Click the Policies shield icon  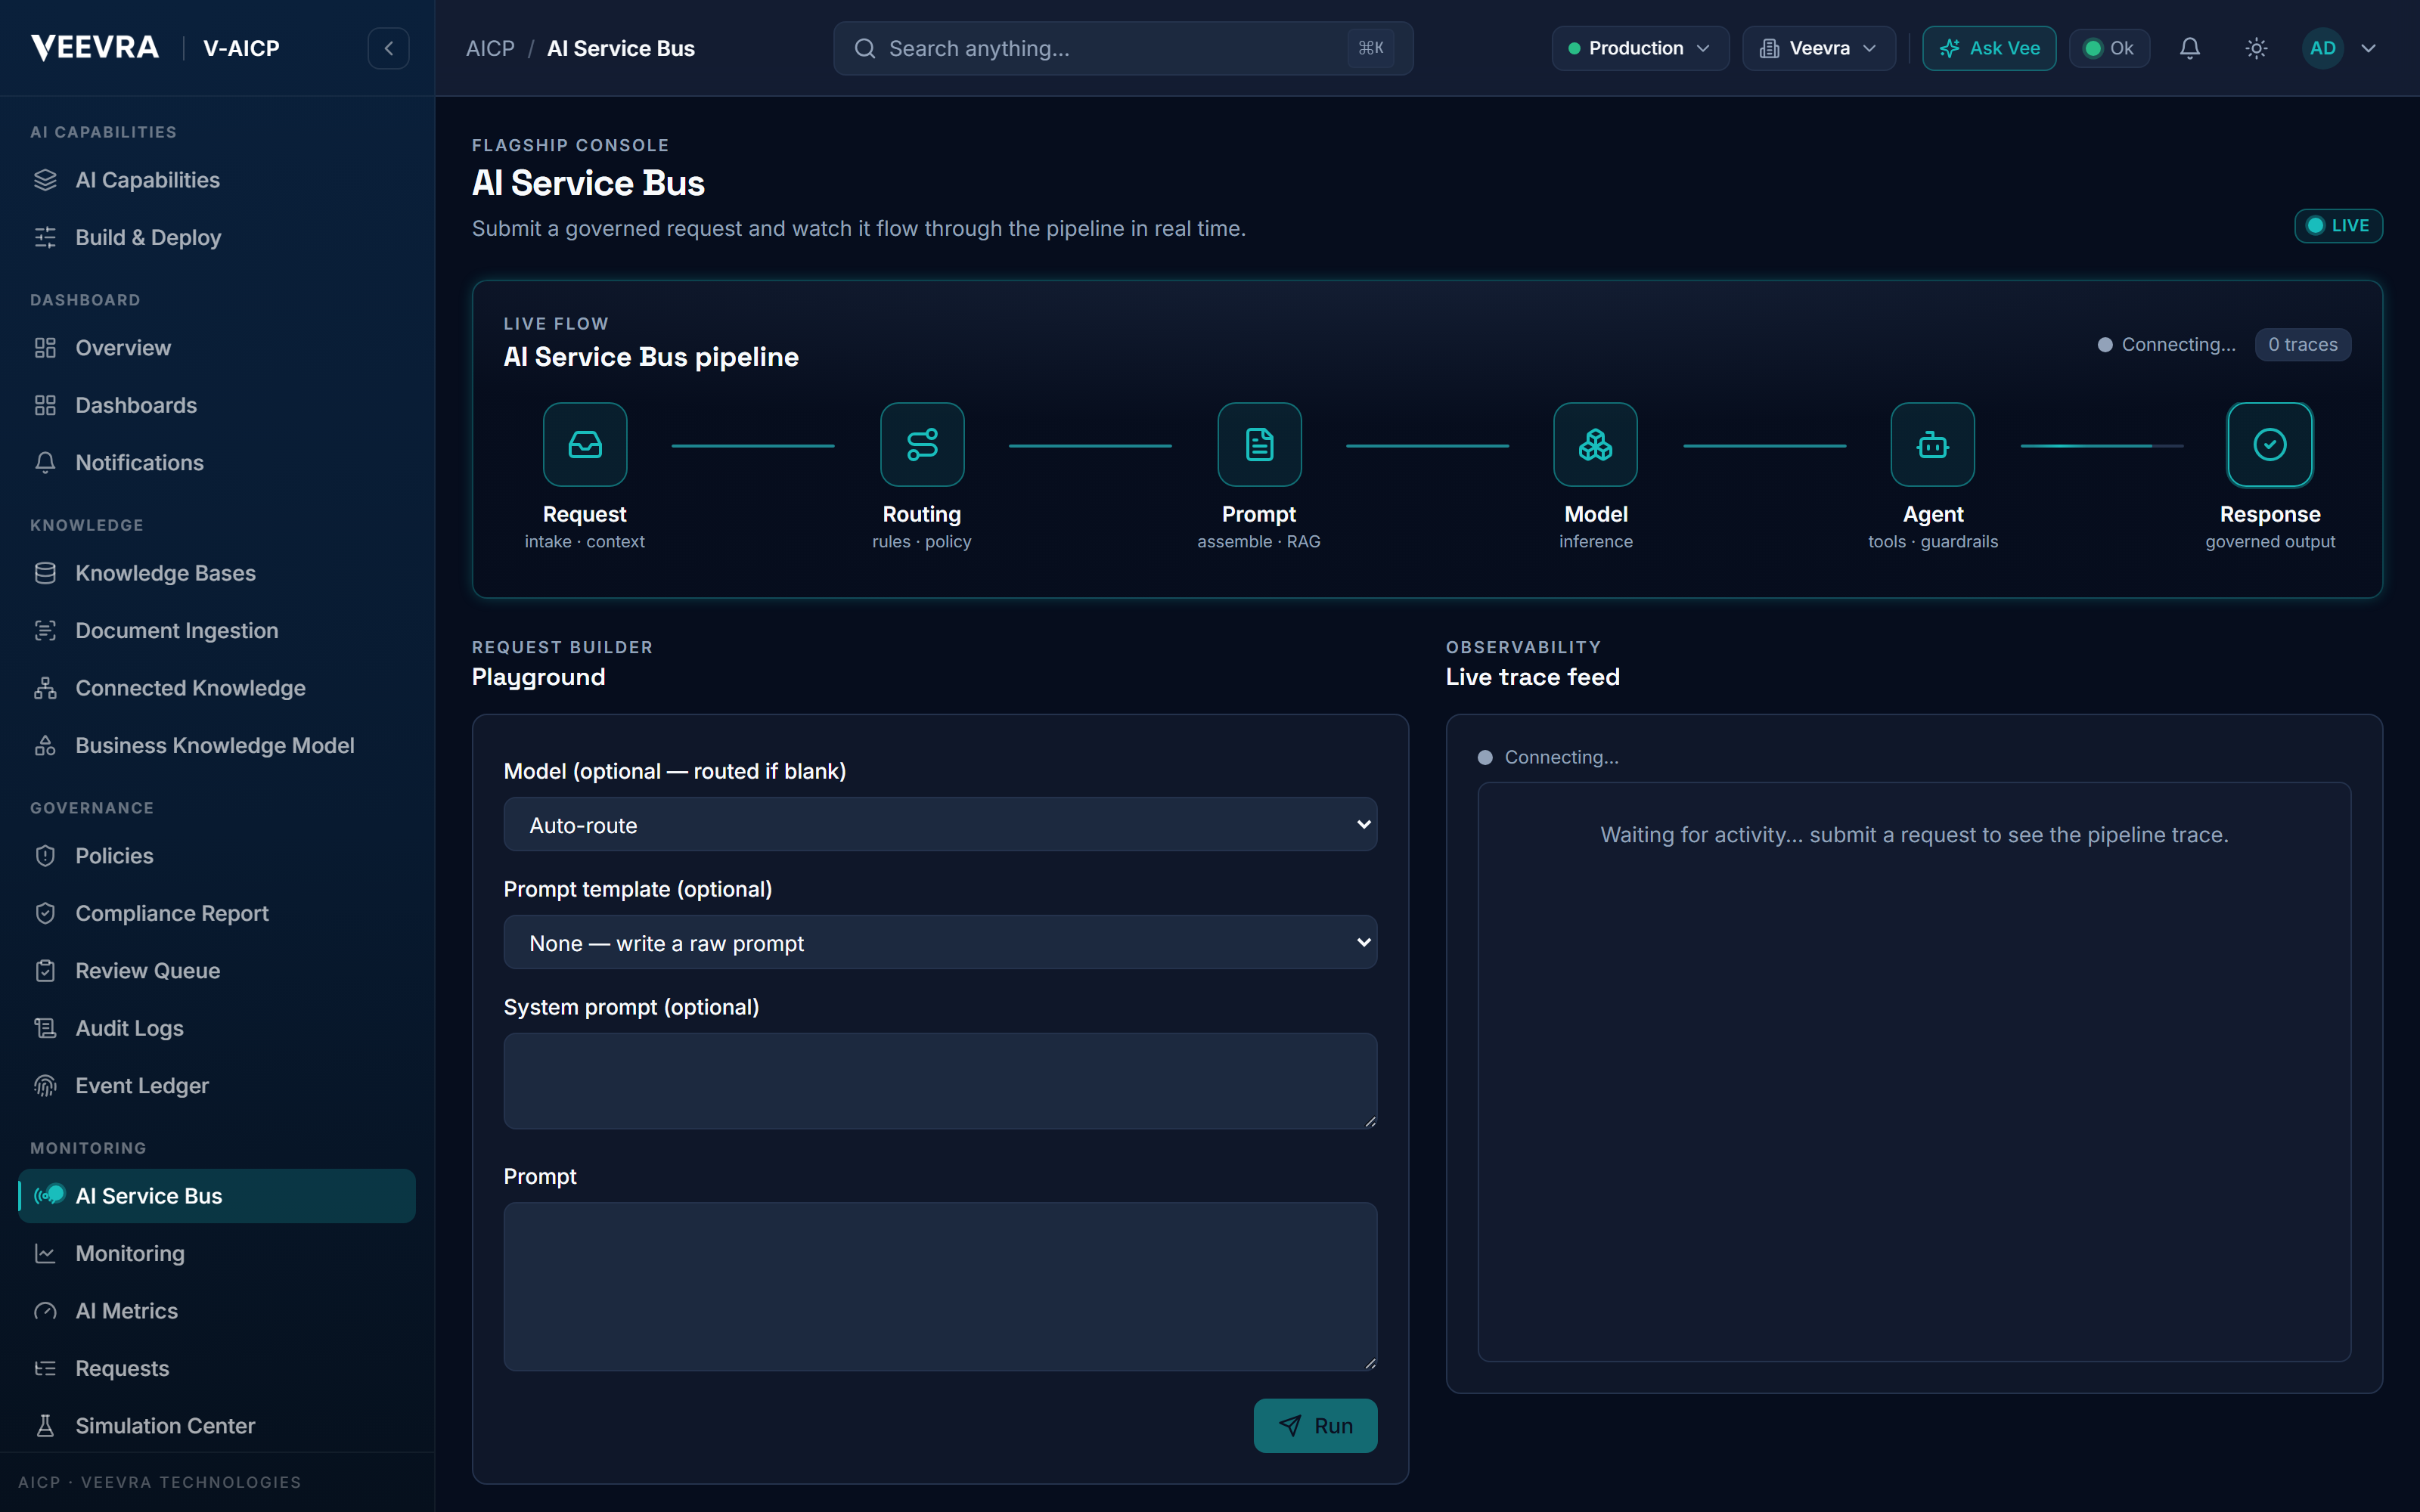coord(45,856)
